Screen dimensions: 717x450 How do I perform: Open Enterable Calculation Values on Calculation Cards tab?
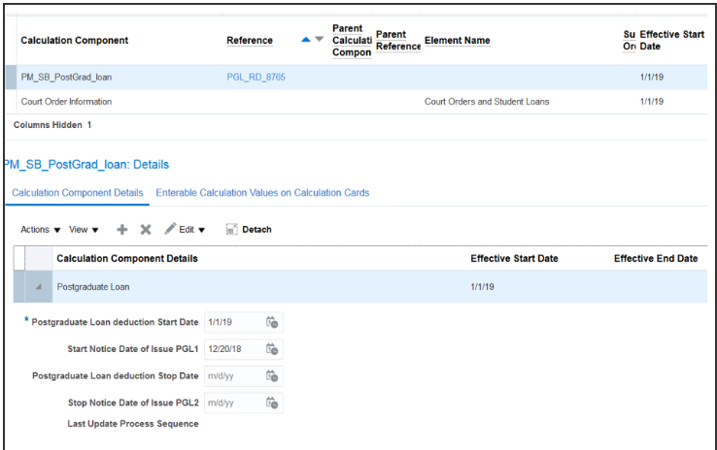pyautogui.click(x=262, y=193)
